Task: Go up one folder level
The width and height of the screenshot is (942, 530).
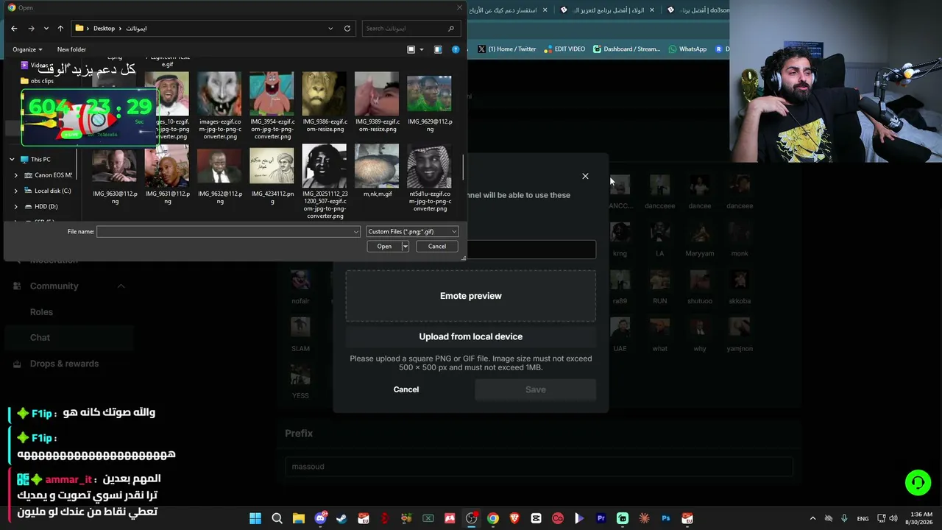Action: click(60, 28)
